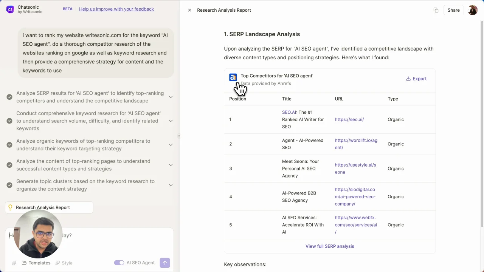
Task: Click the report vertical scrollbar
Action: pyautogui.click(x=482, y=125)
